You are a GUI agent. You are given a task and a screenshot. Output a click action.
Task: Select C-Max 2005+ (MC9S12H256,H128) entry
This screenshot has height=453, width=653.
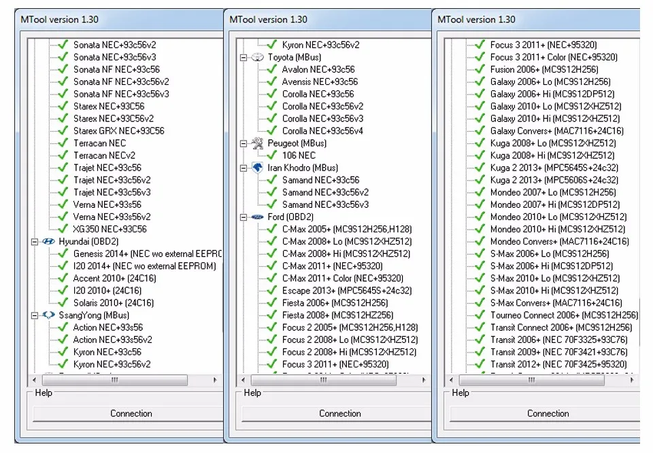[x=347, y=229]
